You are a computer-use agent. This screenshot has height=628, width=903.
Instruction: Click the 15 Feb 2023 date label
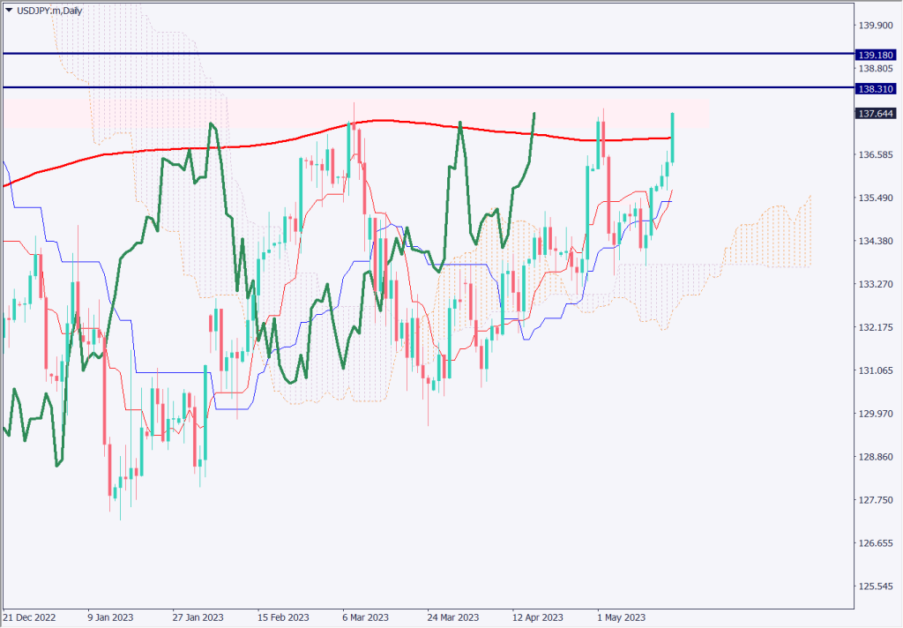pyautogui.click(x=283, y=617)
